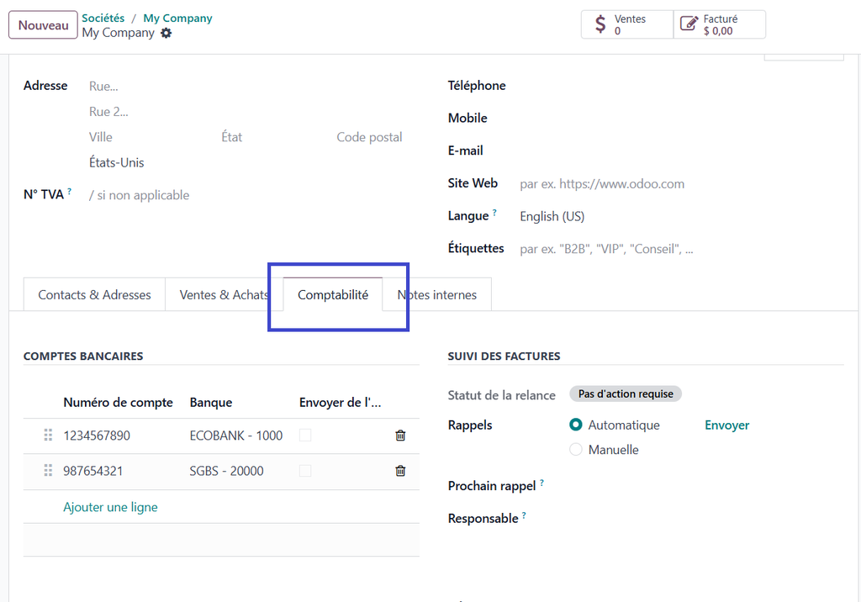This screenshot has width=861, height=602.
Task: Tick the Envoyer checkbox for SGBS row
Action: click(x=305, y=471)
